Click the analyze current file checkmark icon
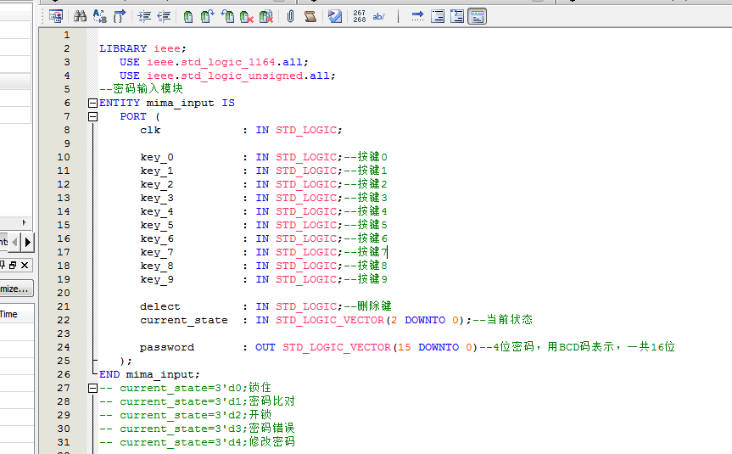 [x=335, y=17]
